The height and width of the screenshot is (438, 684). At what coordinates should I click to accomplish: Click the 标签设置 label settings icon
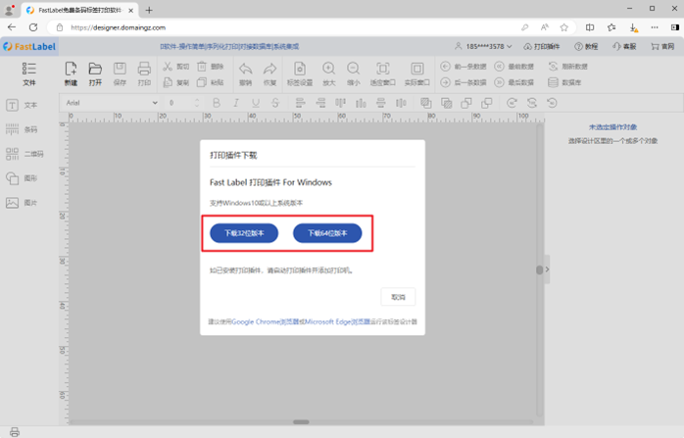click(300, 73)
